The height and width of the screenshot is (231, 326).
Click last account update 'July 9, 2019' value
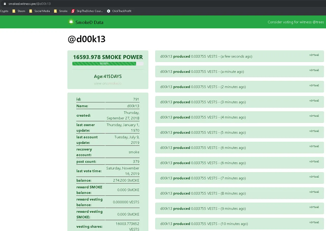point(127,140)
